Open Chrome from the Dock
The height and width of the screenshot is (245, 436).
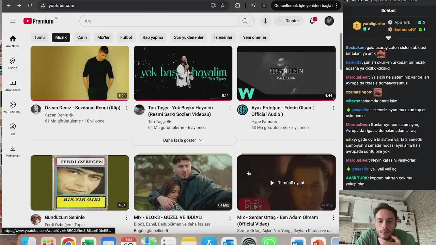click(x=68, y=242)
